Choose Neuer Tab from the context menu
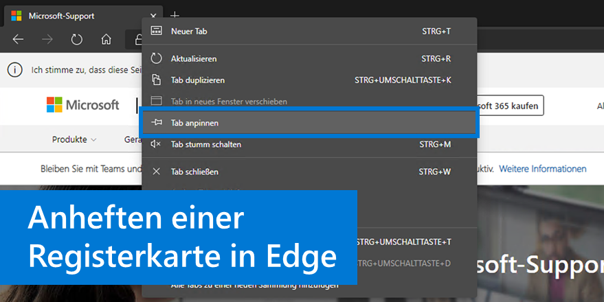 tap(309, 31)
